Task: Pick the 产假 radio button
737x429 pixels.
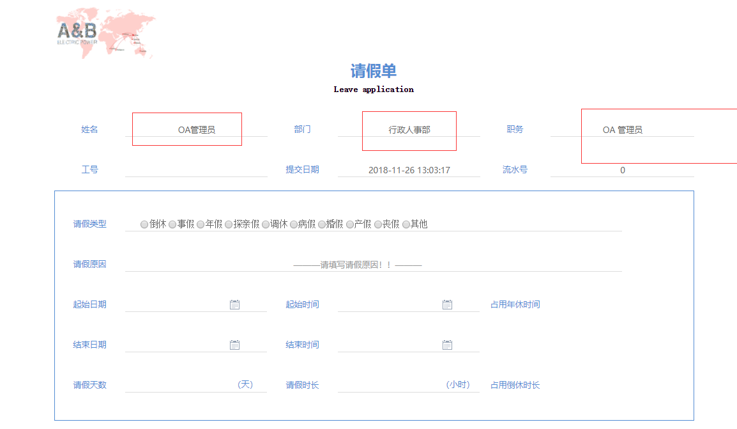Action: tap(350, 224)
